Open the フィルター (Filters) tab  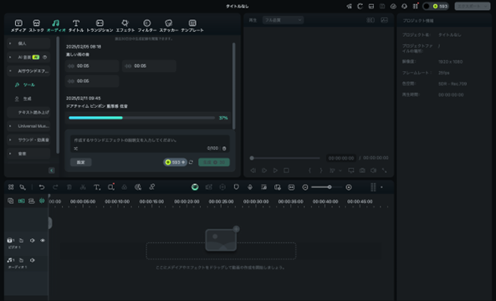[x=146, y=26]
